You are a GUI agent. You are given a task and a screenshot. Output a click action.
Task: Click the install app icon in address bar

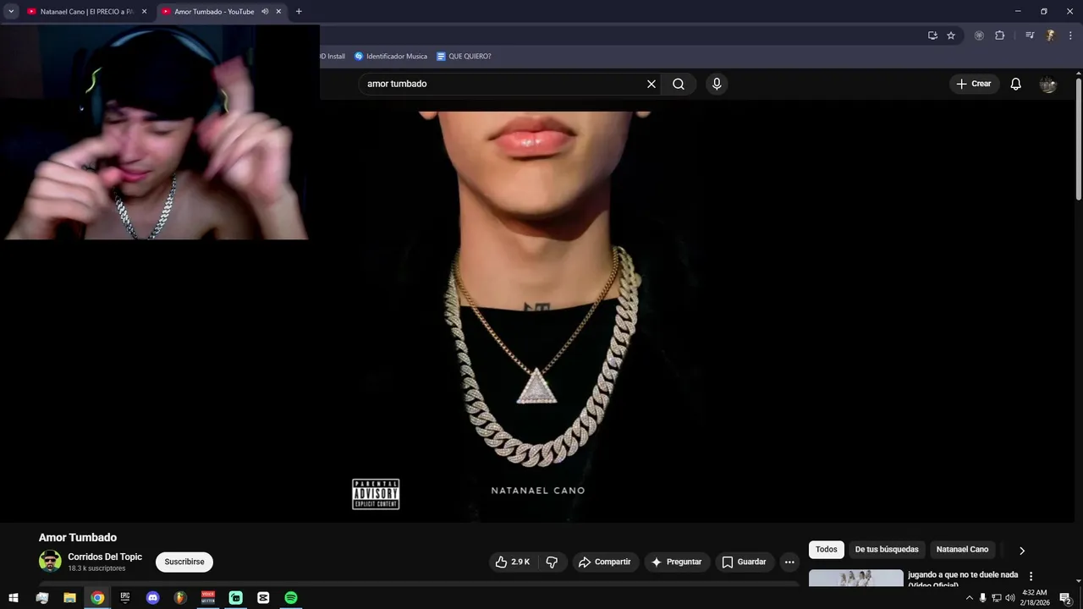(x=932, y=36)
